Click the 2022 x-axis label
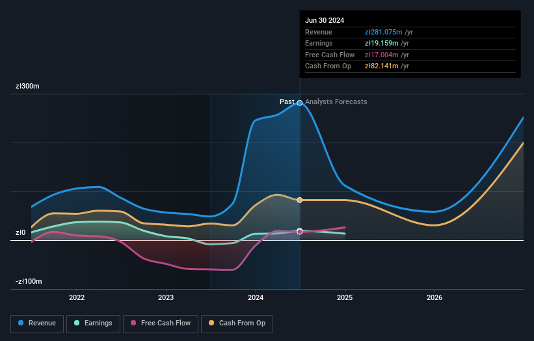Viewport: 534px width, 341px height. point(77,297)
